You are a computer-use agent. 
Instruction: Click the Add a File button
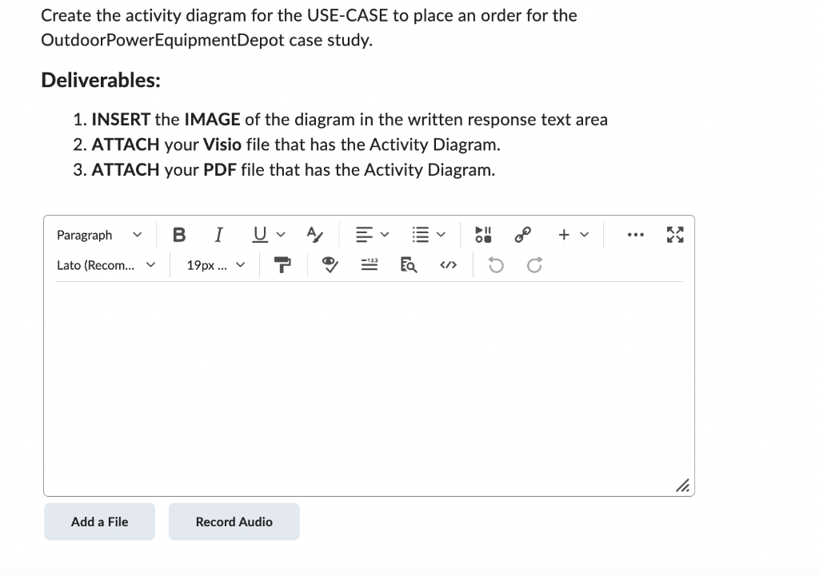pyautogui.click(x=99, y=521)
